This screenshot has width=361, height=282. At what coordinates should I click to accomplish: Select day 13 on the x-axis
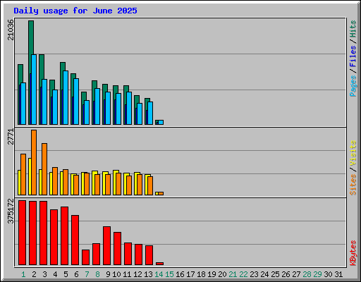click(148, 274)
